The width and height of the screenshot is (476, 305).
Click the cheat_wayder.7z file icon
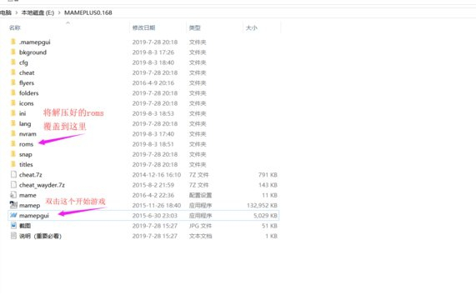(x=13, y=184)
